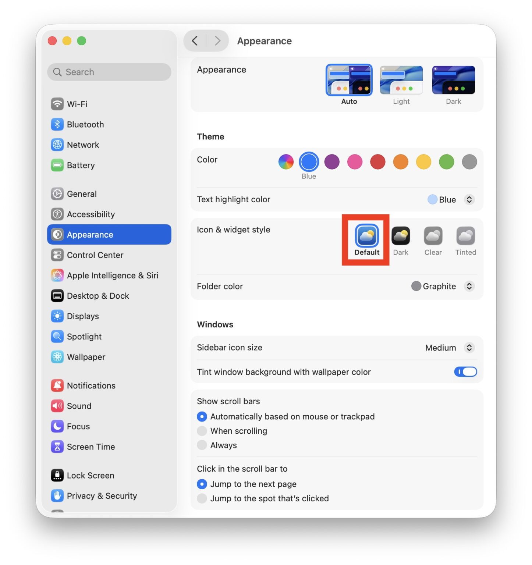This screenshot has height=565, width=532.
Task: Choose the Clear icon style
Action: 433,236
